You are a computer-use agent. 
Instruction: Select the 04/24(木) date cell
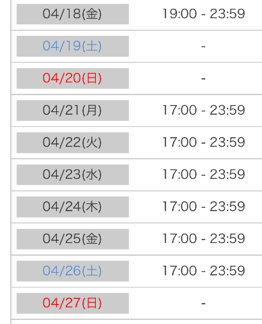73,207
